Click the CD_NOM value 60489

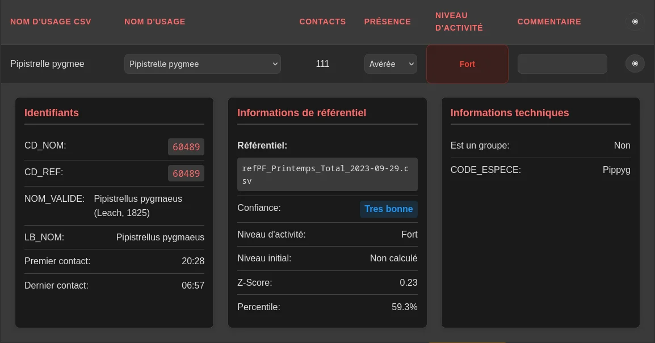186,147
